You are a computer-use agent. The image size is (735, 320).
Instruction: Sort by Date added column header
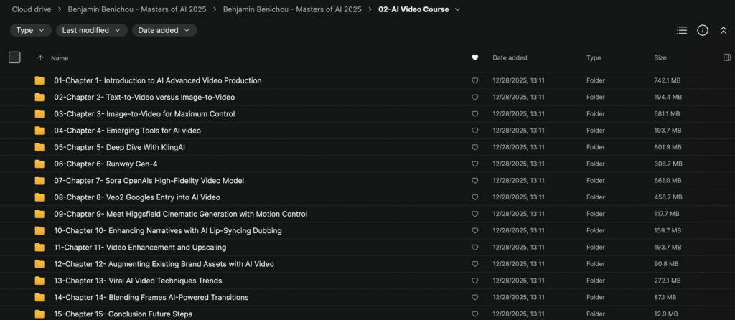coord(510,57)
